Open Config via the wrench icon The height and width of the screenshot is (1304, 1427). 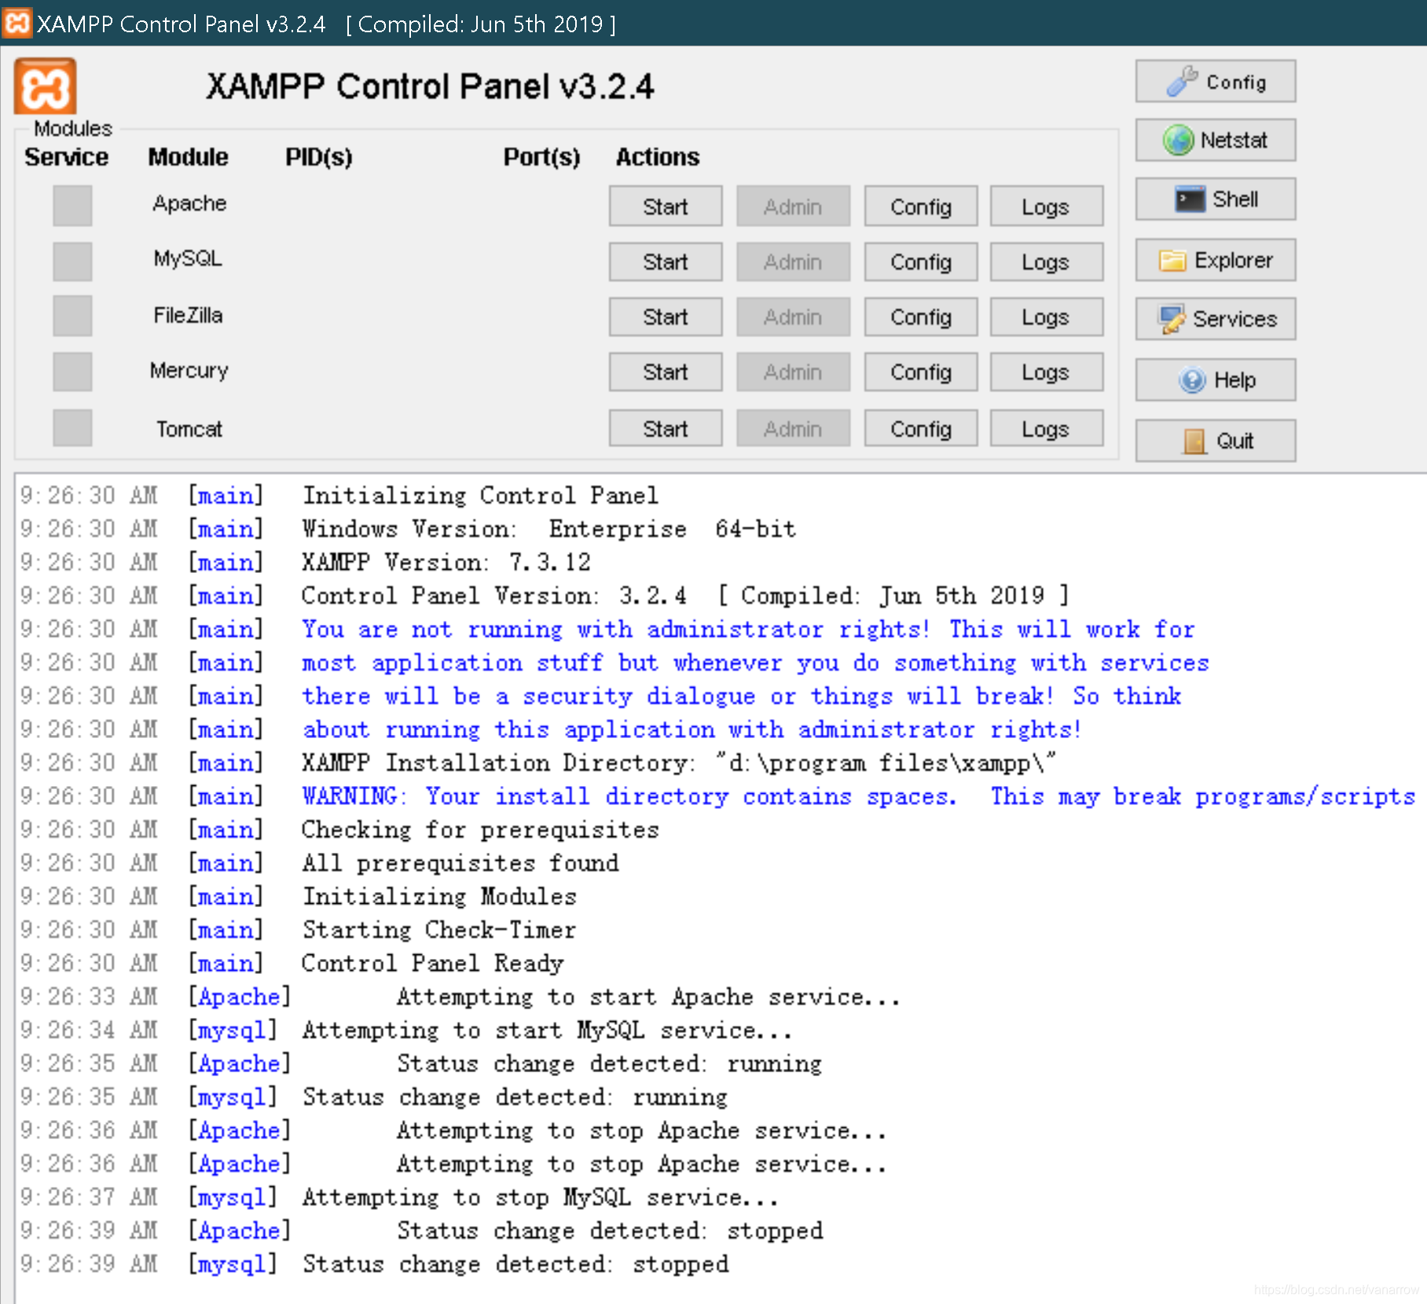coord(1215,82)
